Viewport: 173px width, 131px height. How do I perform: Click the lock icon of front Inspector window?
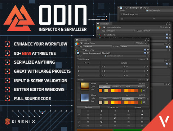click(145, 40)
